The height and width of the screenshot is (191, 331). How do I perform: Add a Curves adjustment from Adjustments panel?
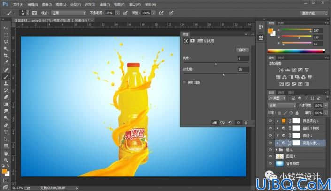[294, 70]
